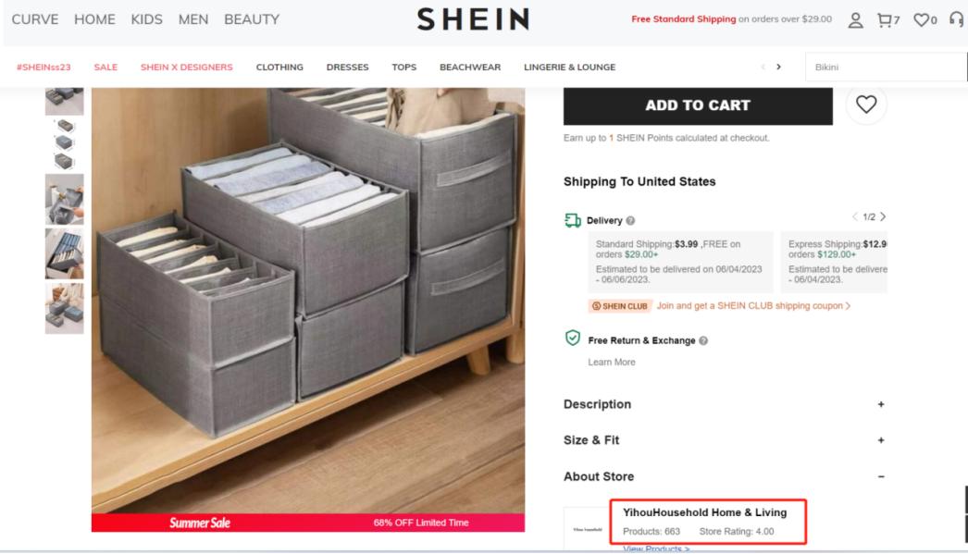The width and height of the screenshot is (968, 554).
Task: Click the green delivery truck icon
Action: [x=570, y=220]
